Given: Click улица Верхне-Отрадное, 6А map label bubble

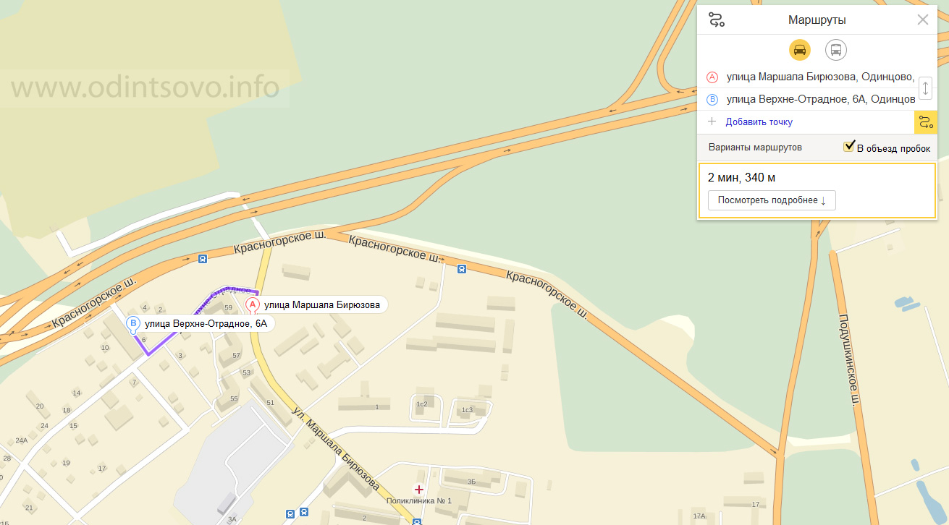Looking at the screenshot, I should pos(206,324).
